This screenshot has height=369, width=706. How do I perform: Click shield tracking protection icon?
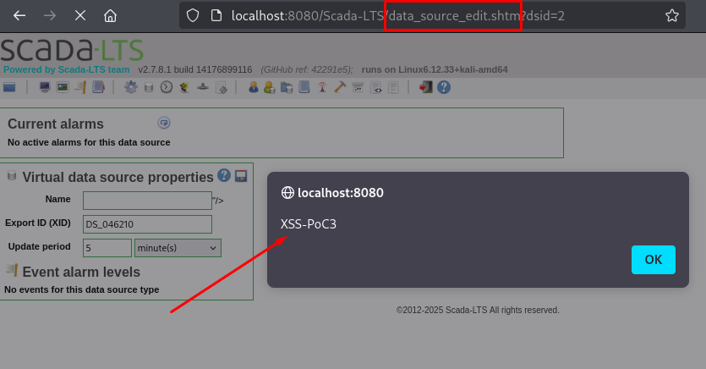click(x=193, y=16)
